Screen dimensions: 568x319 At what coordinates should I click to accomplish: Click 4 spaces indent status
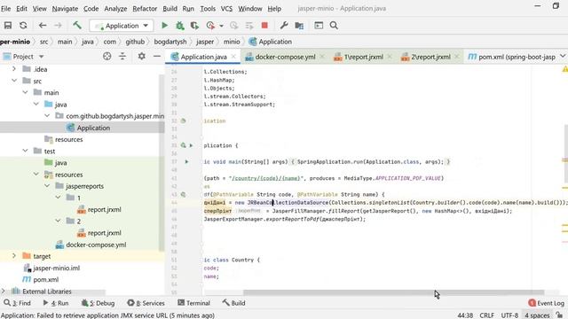click(x=537, y=315)
